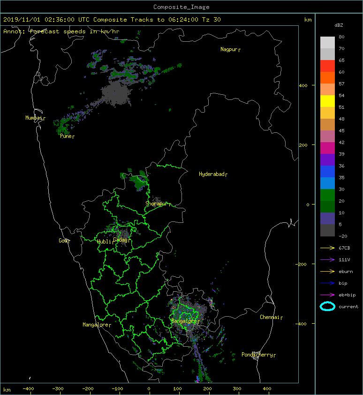This screenshot has height=395, width=363.
Task: Click the large gray radar echo near Pune
Action: pos(116,94)
